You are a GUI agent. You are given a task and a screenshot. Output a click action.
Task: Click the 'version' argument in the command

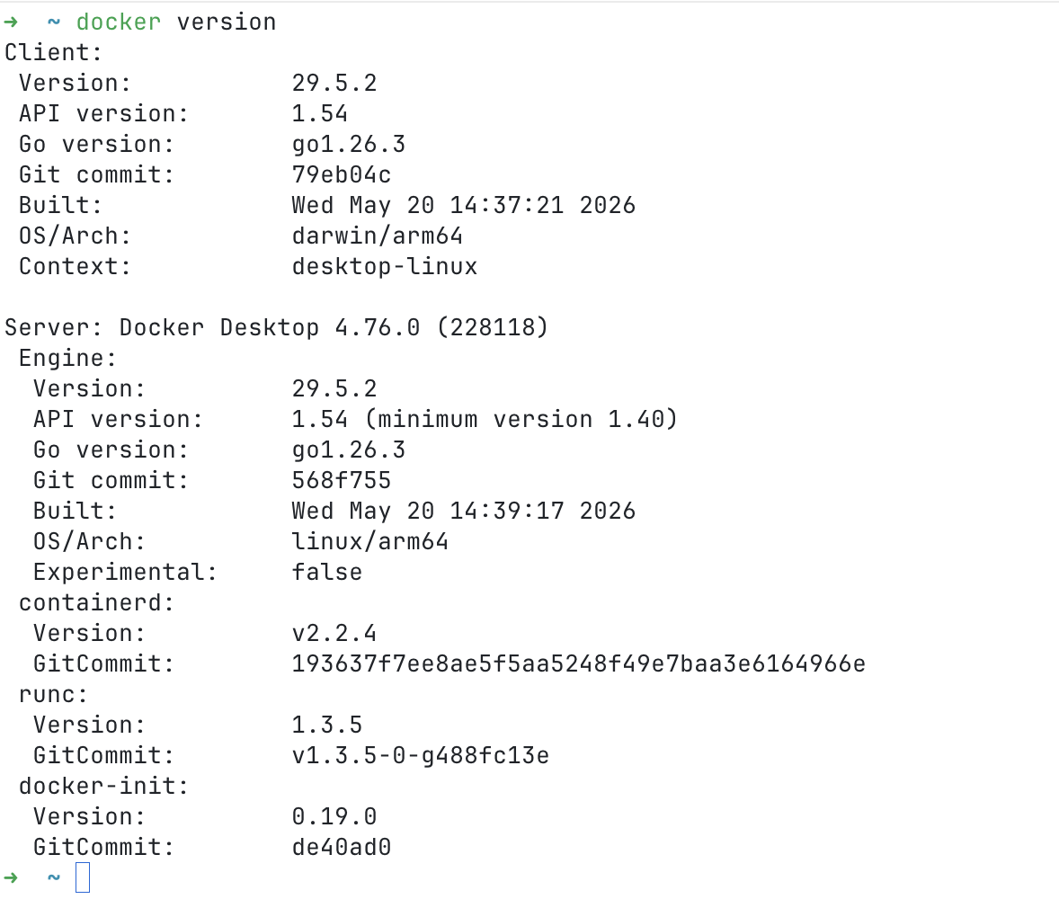227,22
